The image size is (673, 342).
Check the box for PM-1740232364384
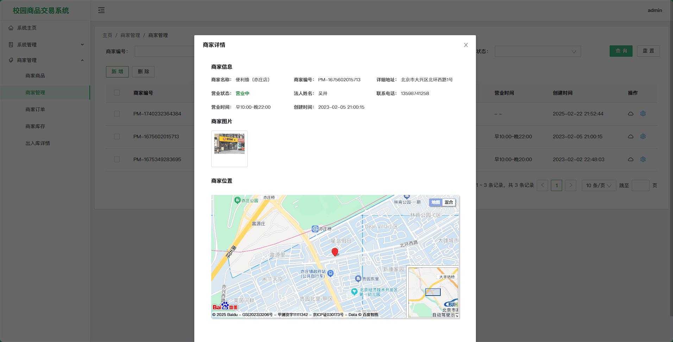(117, 114)
